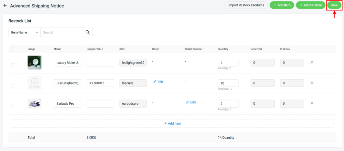Screen dimensions: 344x151
Task: Open the Item Name filter dropdown
Action: click(x=24, y=32)
